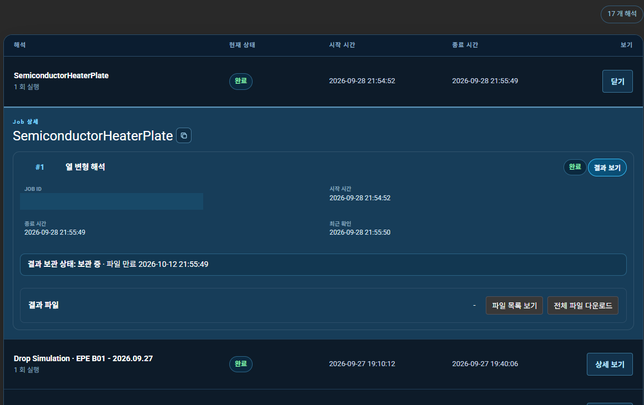Image resolution: width=644 pixels, height=405 pixels.
Task: Click the 결과 파일 label
Action: [x=43, y=305]
